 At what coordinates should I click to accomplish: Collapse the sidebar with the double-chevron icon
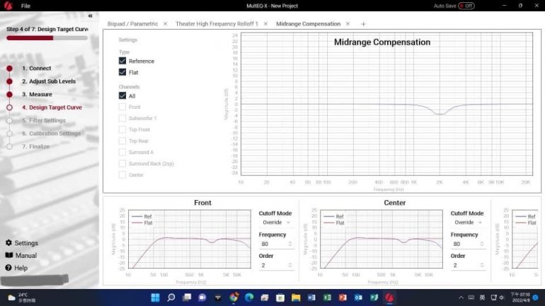(90, 16)
